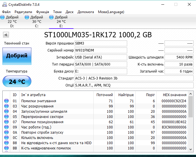
Task: Click blue status orb for attribute 04
Action: (x=6, y=111)
